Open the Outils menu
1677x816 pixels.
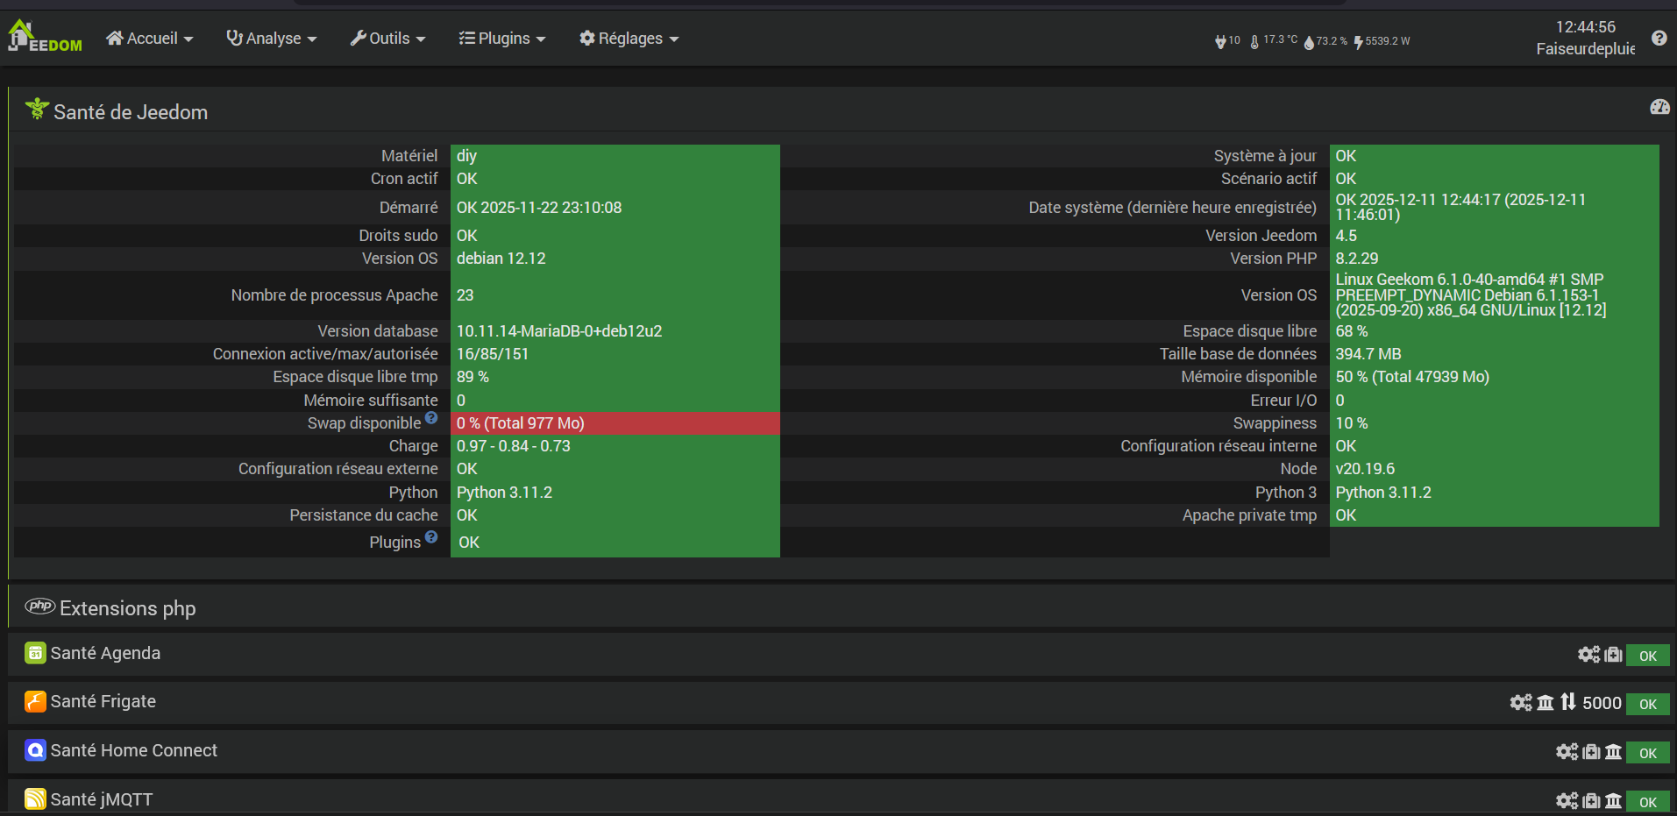tap(387, 39)
